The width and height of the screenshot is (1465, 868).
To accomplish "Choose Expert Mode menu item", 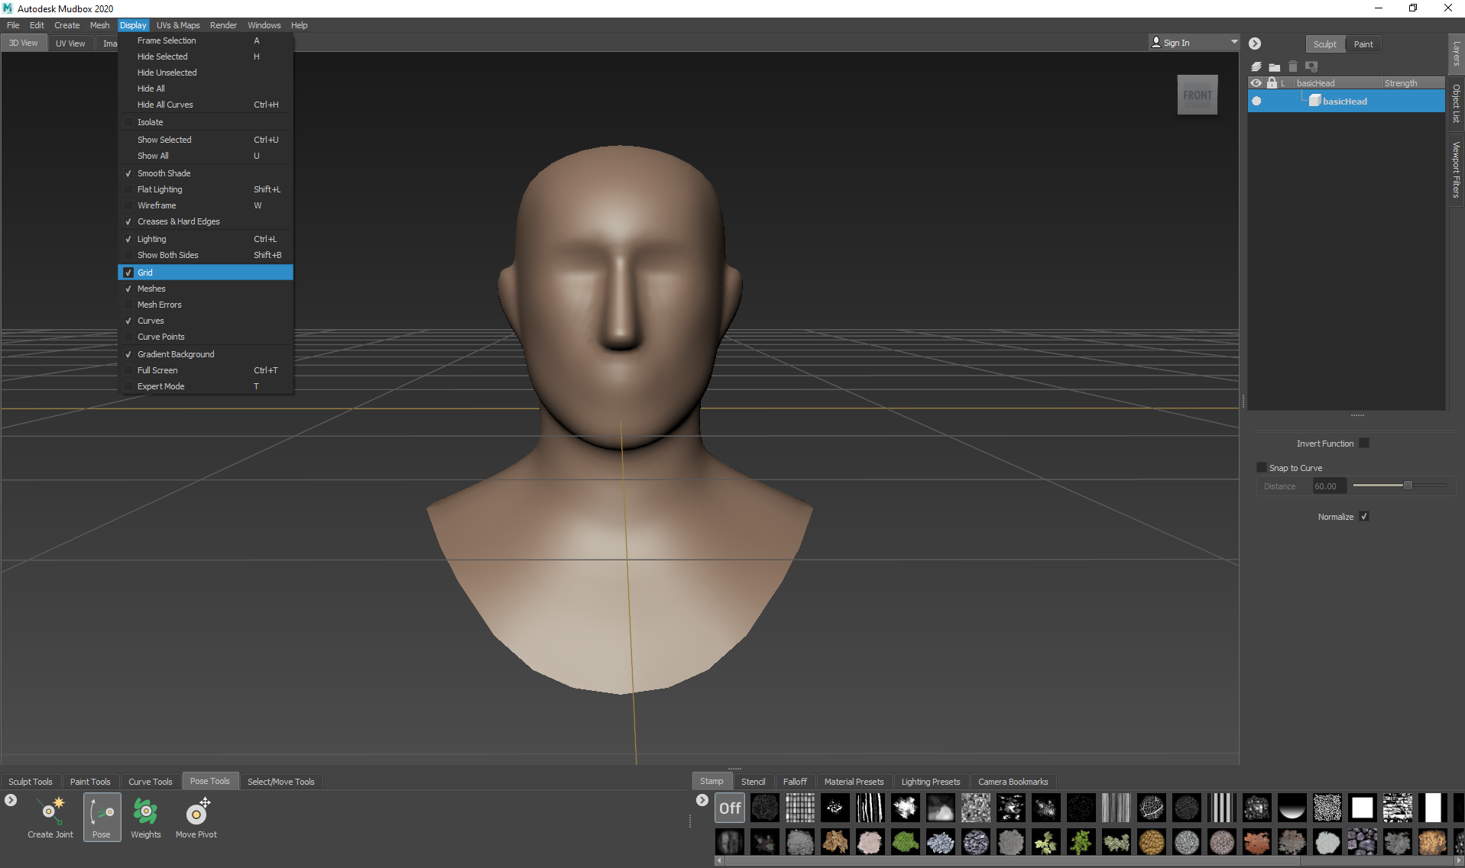I will 206,386.
